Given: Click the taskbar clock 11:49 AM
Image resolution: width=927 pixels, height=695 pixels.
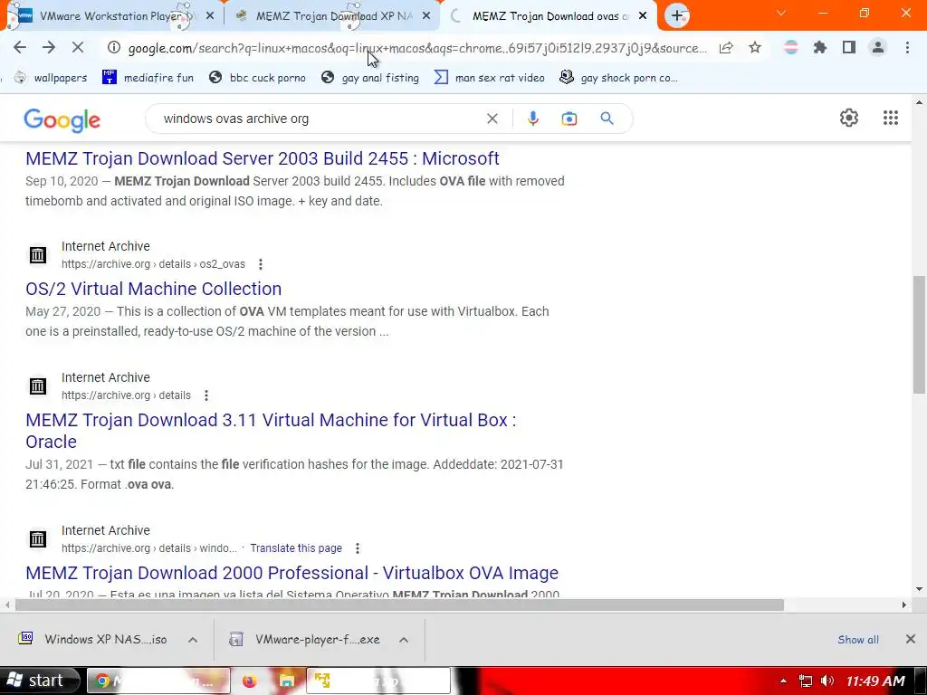Looking at the screenshot, I should [875, 681].
